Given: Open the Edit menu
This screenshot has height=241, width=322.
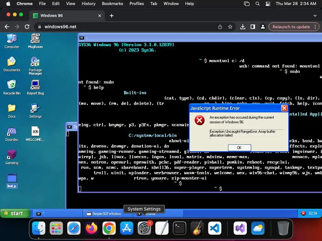Looking at the screenshot, I should click(x=56, y=3).
